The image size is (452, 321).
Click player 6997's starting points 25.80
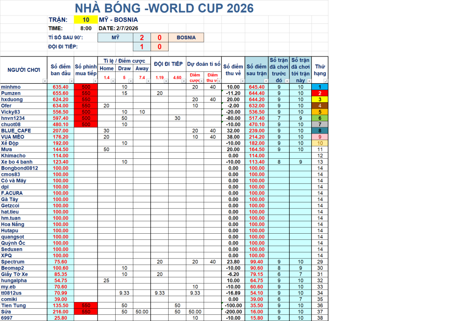pyautogui.click(x=60, y=318)
